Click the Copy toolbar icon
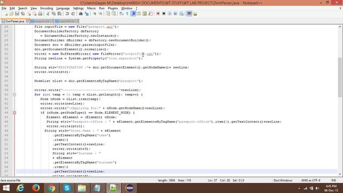The image size is (343, 193). pos(54,14)
